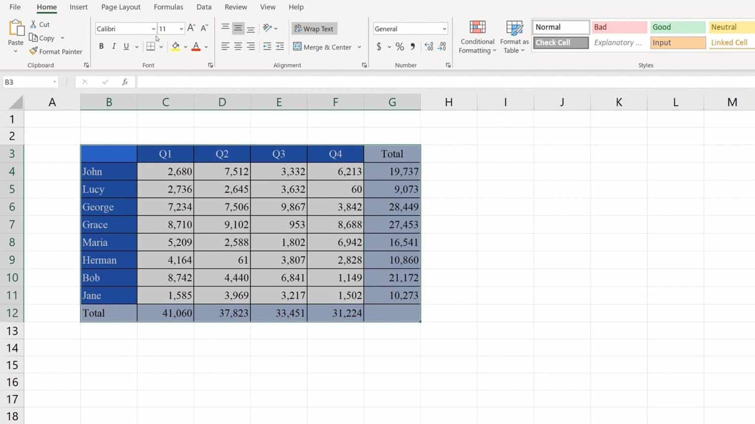The image size is (755, 424).
Task: Apply the Good cell style
Action: (x=677, y=27)
